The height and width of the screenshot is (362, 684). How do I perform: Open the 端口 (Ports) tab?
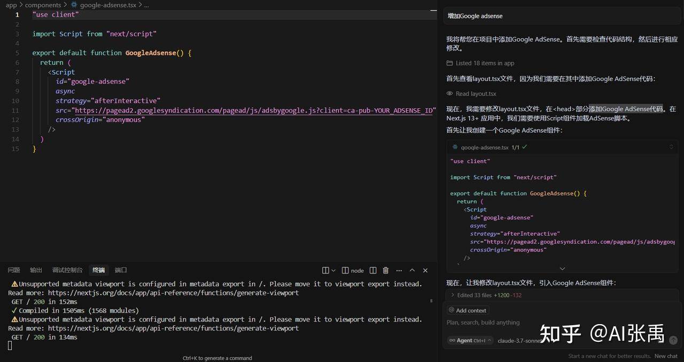point(121,270)
